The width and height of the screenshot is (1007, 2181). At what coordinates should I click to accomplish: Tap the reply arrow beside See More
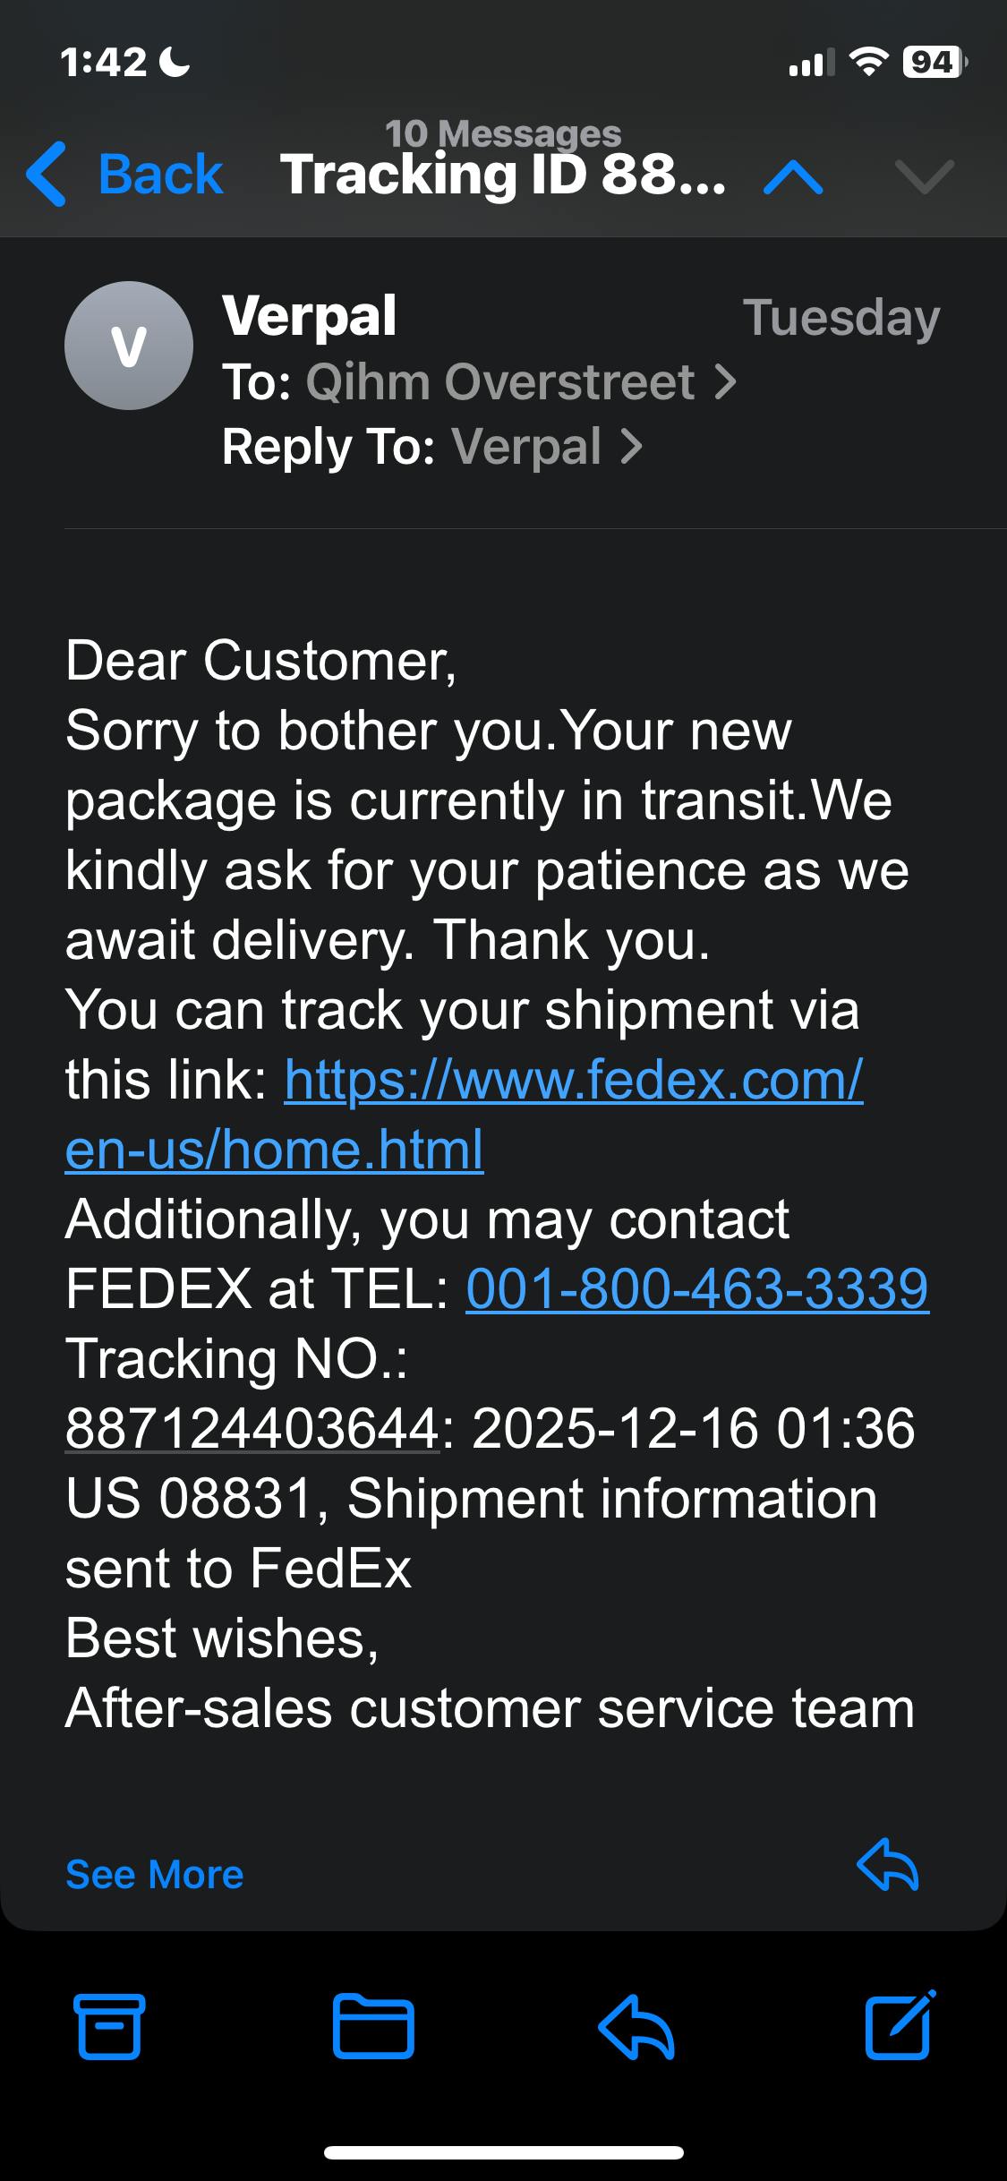888,1865
